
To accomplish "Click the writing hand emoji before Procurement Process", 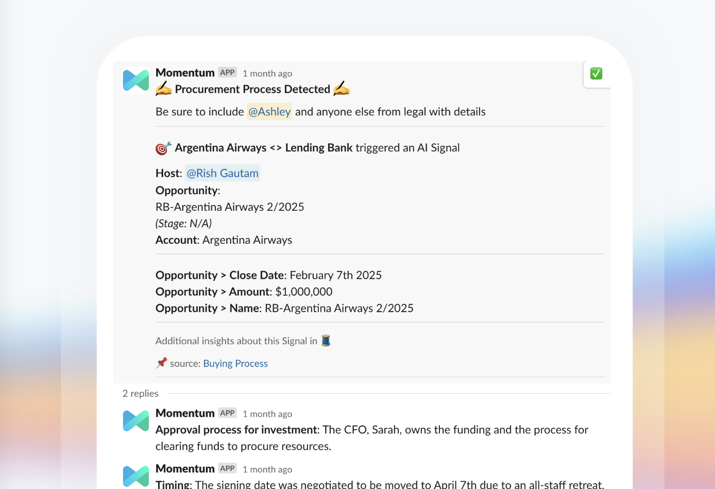I will 164,89.
